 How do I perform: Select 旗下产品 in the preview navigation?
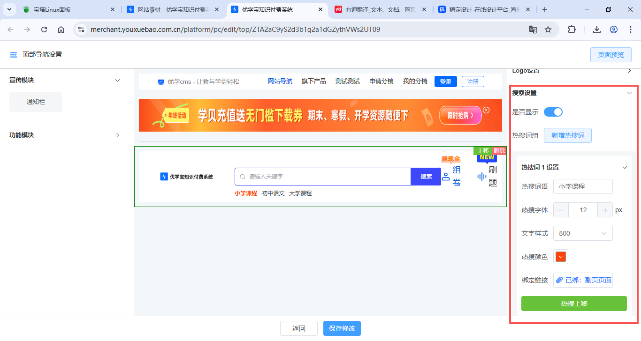click(313, 82)
